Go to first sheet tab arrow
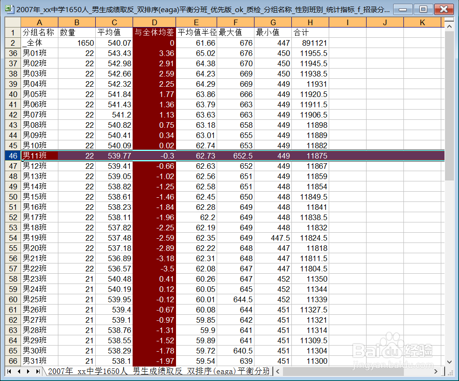459x381 pixels. click(x=9, y=371)
